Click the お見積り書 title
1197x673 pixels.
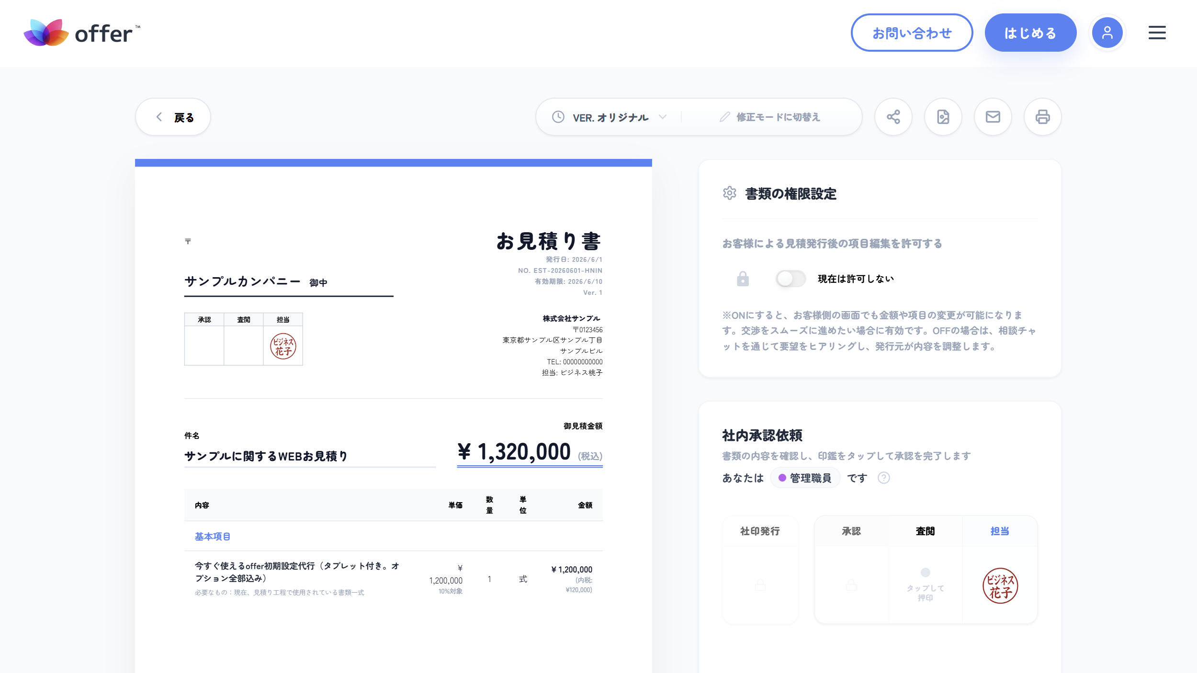point(548,241)
